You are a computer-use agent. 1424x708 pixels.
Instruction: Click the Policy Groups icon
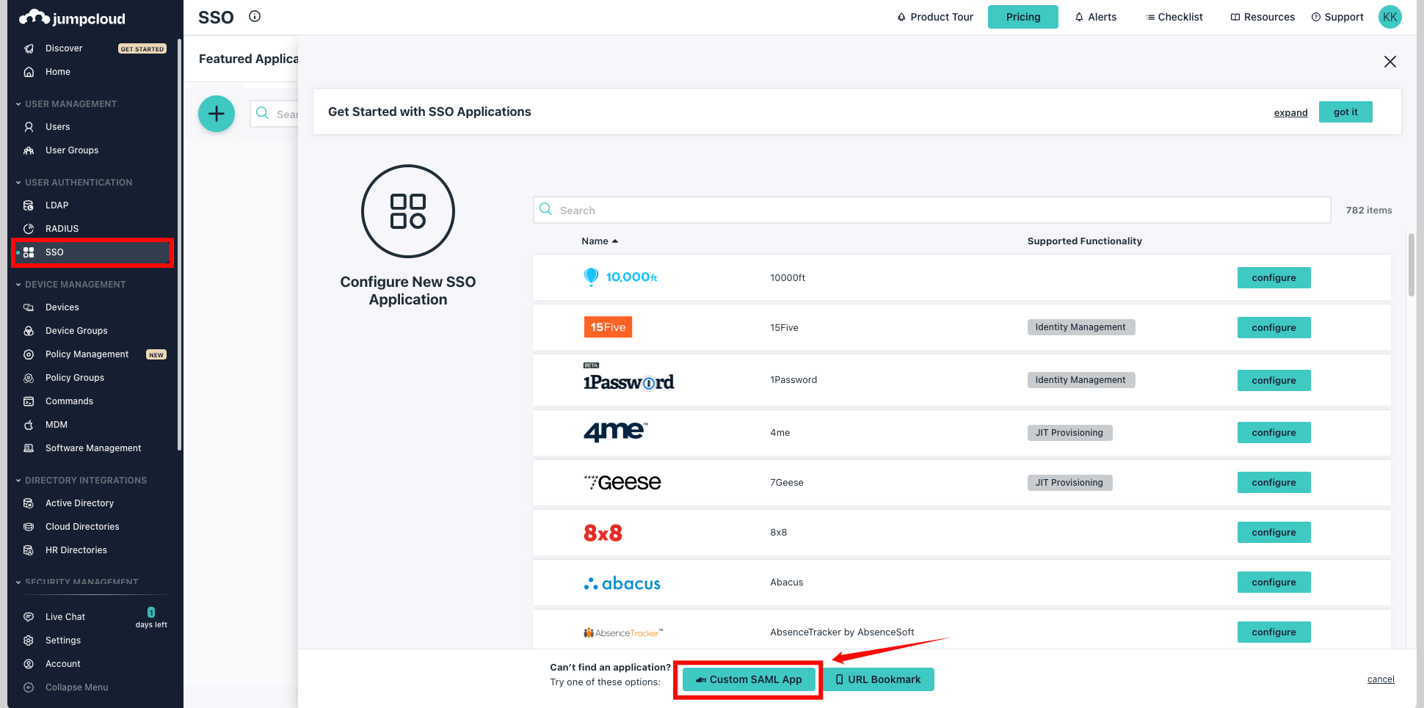tap(29, 378)
